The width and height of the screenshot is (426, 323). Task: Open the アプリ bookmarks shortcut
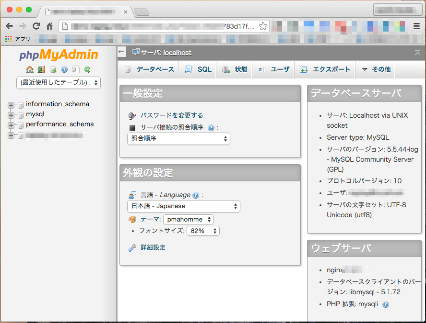[18, 39]
